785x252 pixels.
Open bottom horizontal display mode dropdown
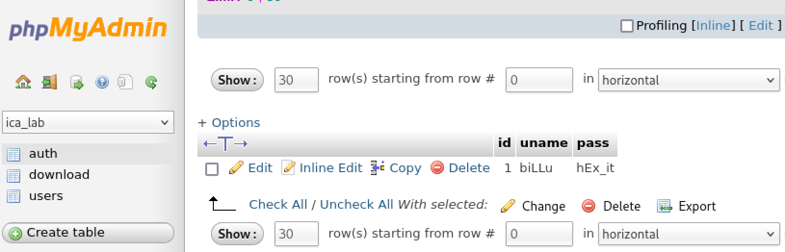689,234
